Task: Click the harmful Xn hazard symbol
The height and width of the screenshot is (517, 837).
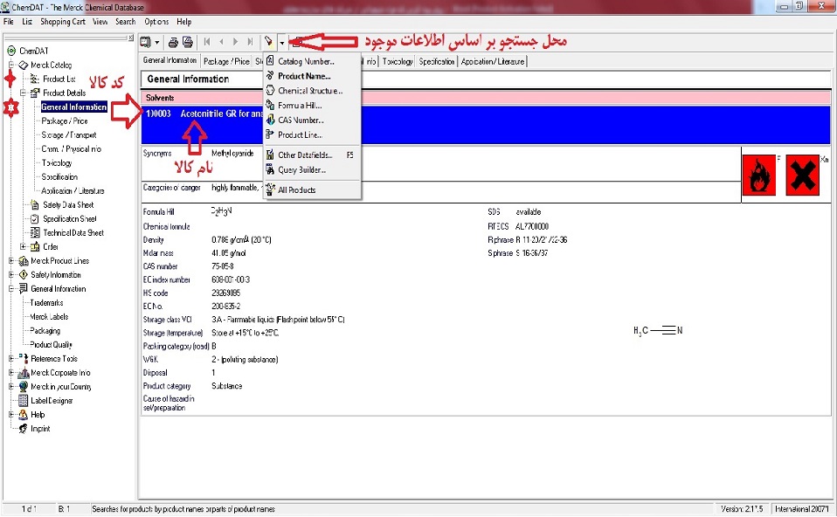Action: [802, 176]
